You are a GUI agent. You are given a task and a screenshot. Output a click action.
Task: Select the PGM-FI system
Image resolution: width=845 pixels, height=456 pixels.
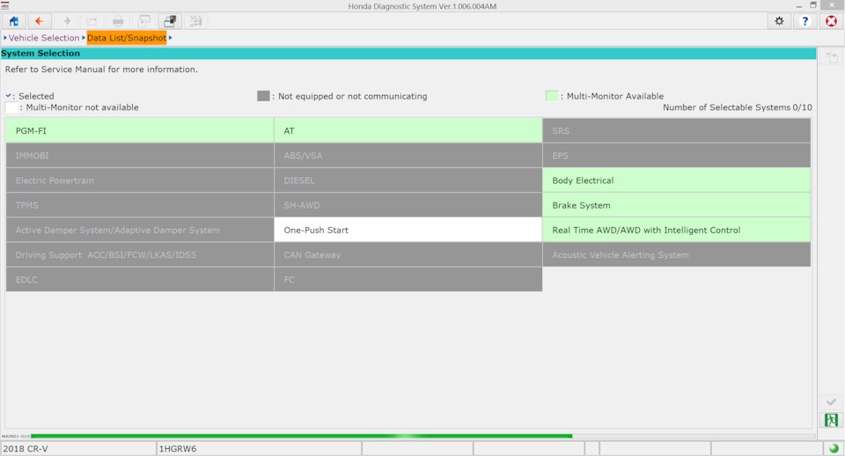140,130
